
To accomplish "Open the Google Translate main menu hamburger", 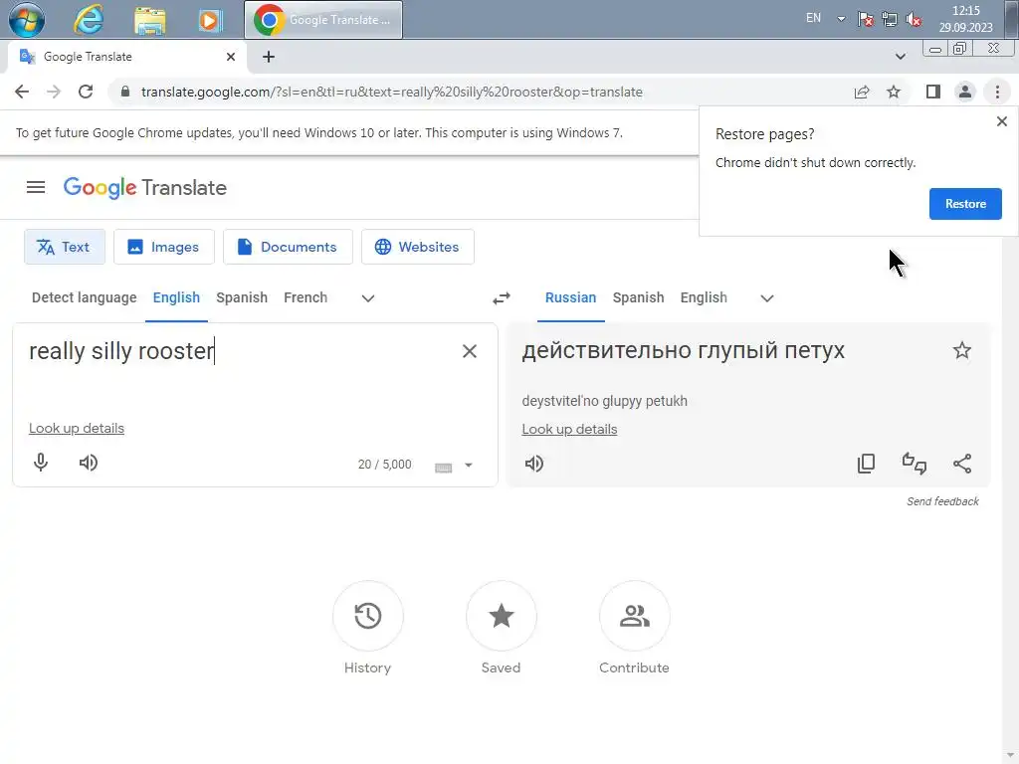I will (x=36, y=188).
